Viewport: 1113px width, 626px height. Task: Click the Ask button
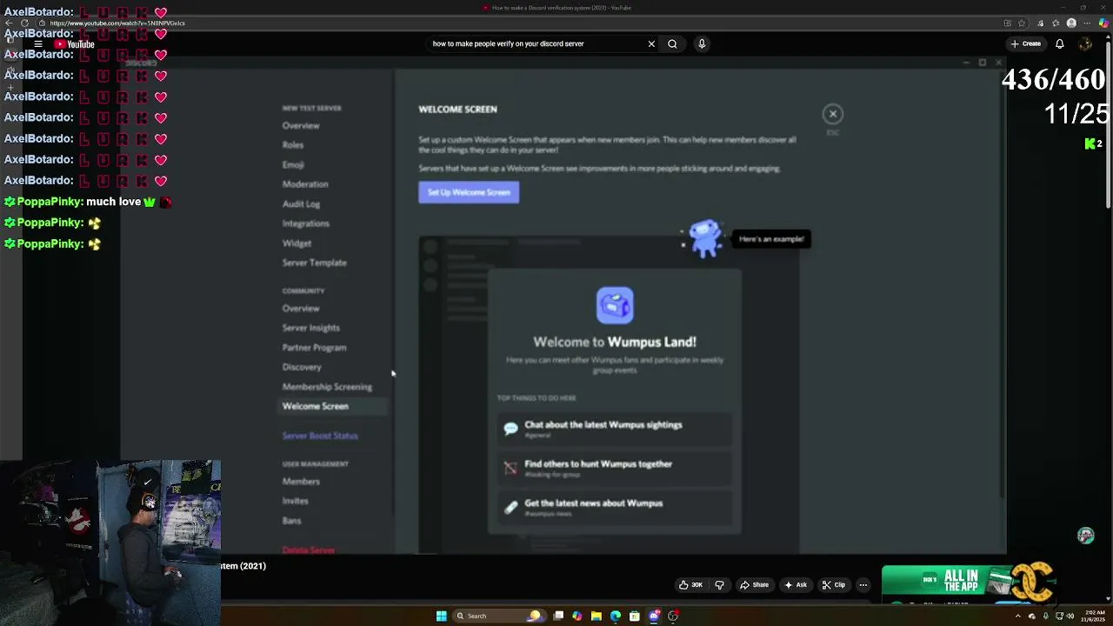[x=796, y=585]
